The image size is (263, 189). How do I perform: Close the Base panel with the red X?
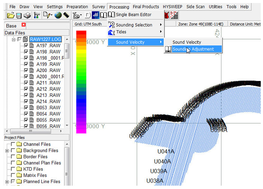[24, 25]
